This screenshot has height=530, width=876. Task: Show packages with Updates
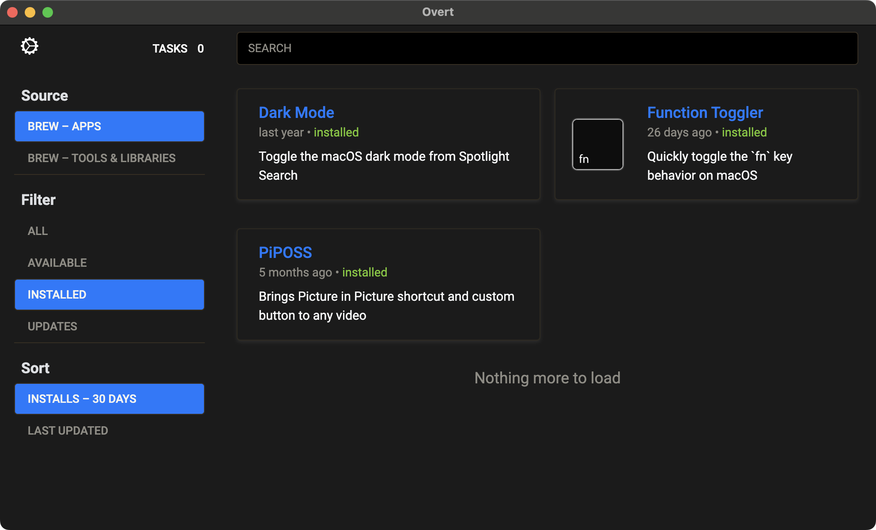click(53, 326)
